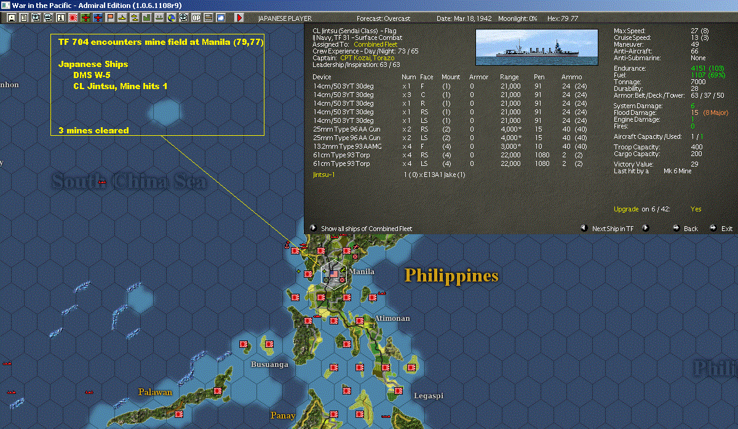This screenshot has height=429, width=738.
Task: Open captain CPT Kozai, Torazo link
Action: pyautogui.click(x=367, y=58)
